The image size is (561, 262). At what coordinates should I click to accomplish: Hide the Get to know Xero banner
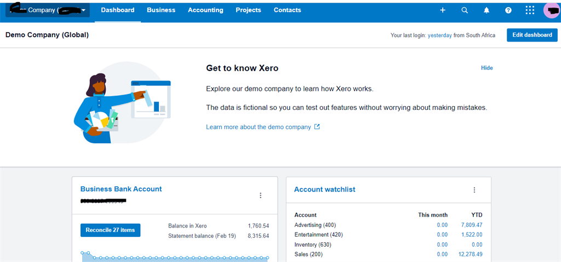(486, 68)
